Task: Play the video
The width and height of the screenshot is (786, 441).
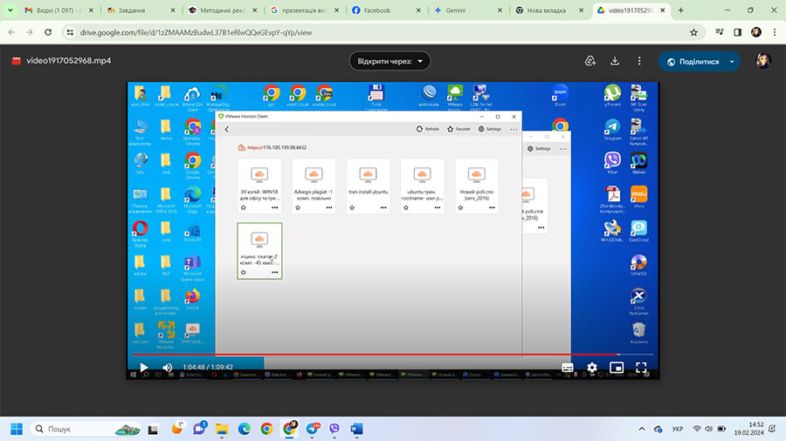Action: pyautogui.click(x=144, y=368)
